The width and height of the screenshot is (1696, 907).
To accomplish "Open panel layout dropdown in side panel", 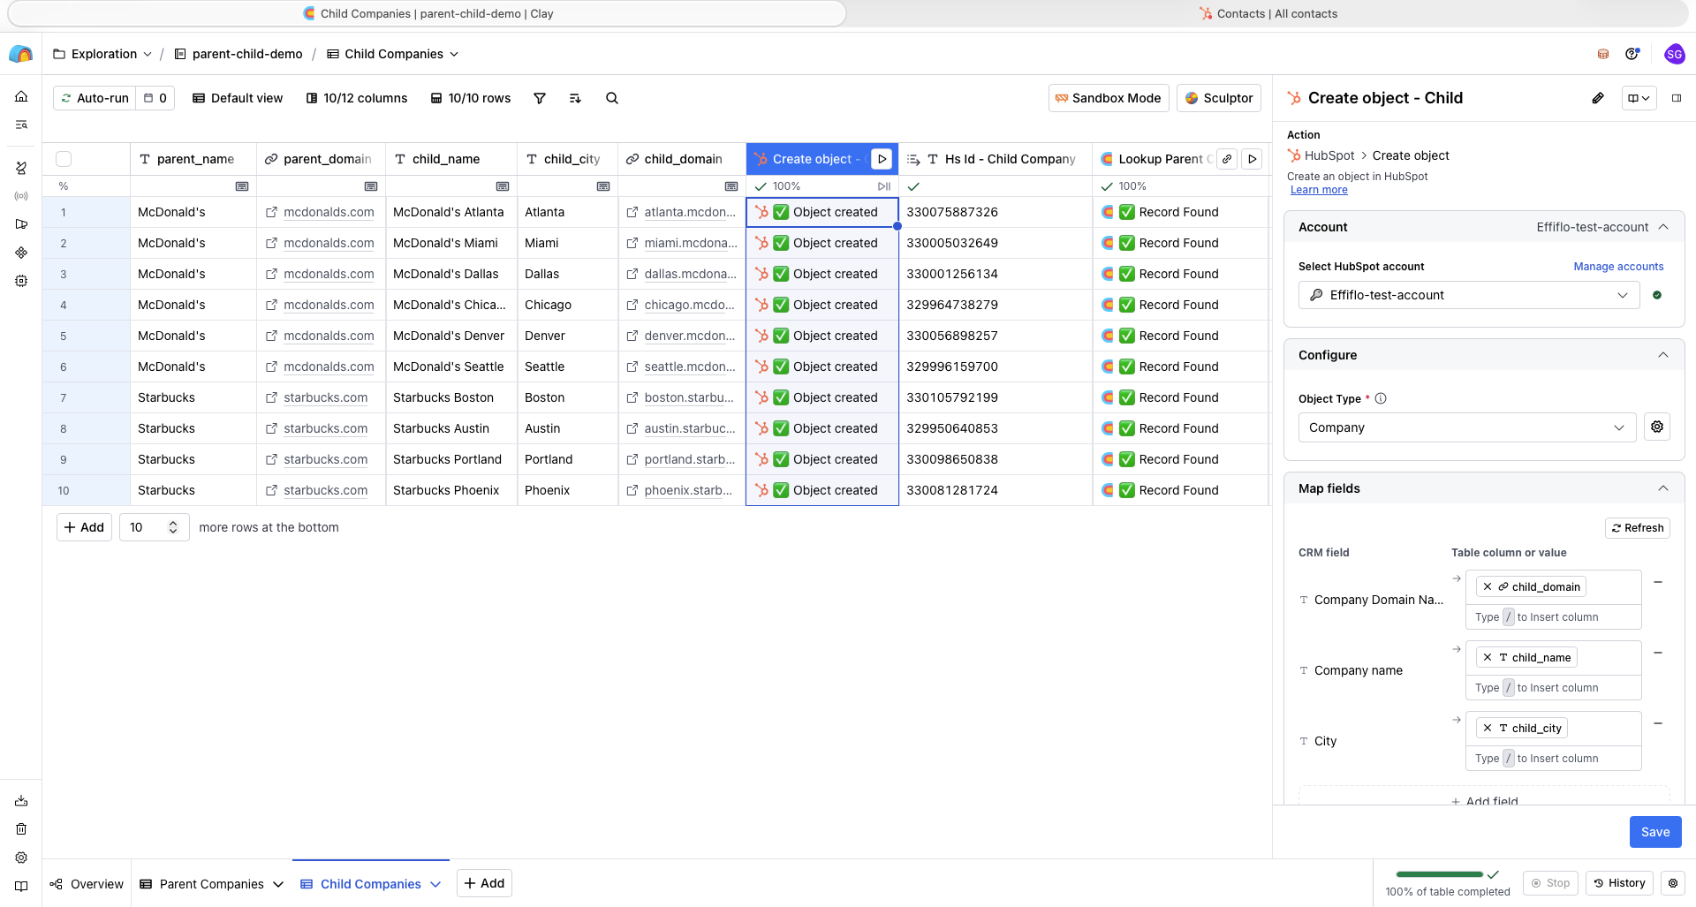I will click(x=1639, y=98).
